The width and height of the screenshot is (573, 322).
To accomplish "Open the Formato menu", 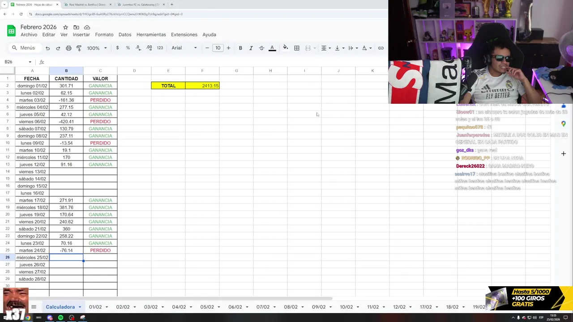I will pyautogui.click(x=104, y=34).
